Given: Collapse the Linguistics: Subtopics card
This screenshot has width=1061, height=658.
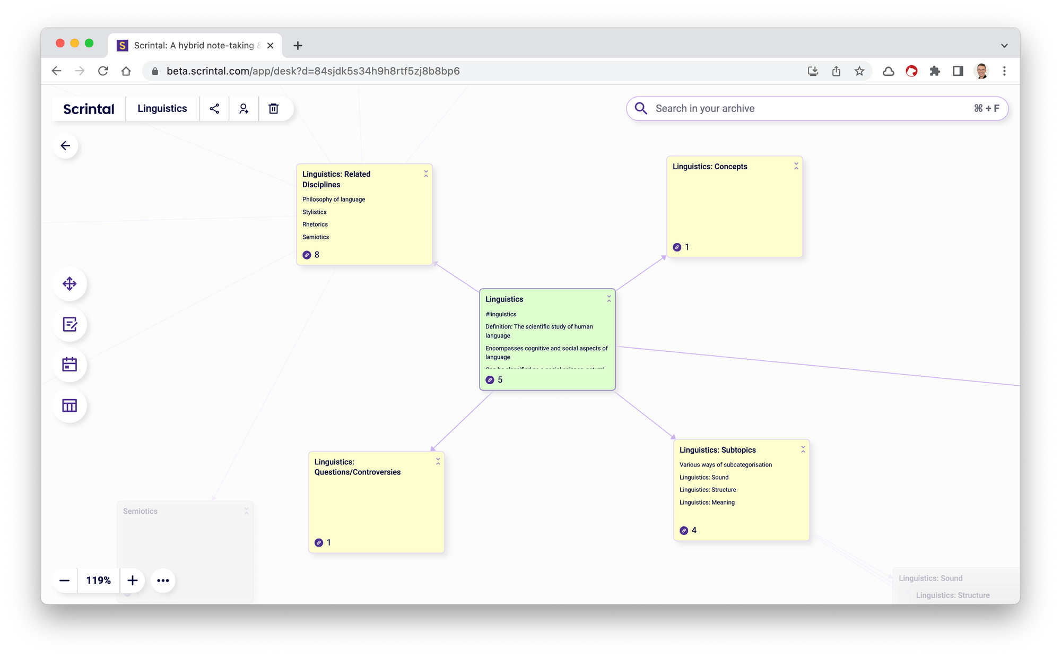Looking at the screenshot, I should (803, 449).
